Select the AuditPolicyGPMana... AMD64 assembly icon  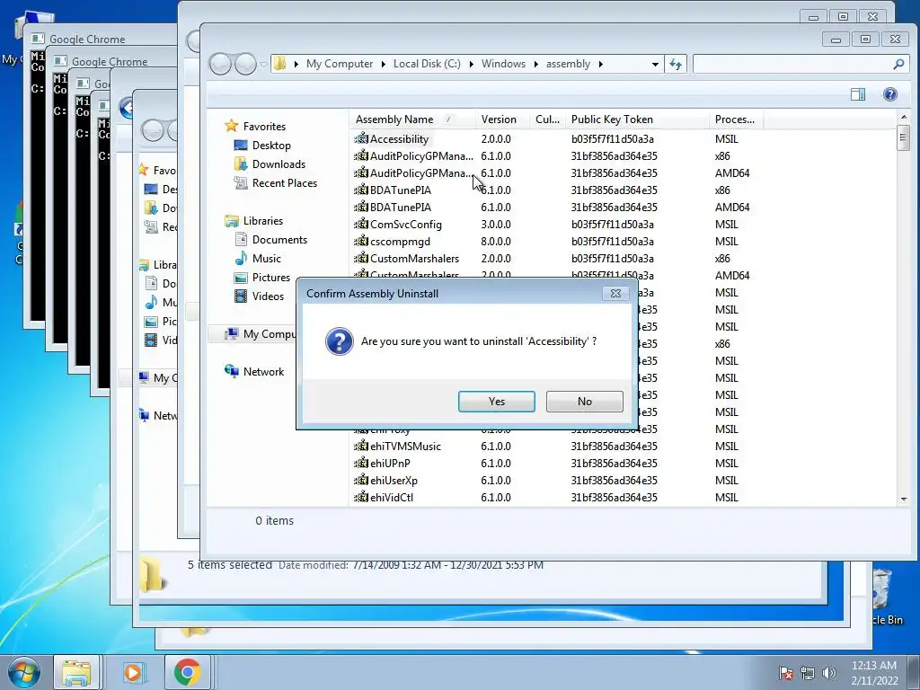click(x=361, y=173)
